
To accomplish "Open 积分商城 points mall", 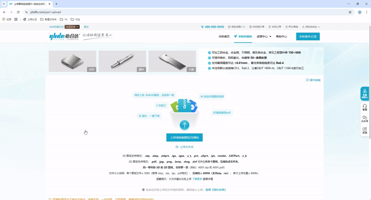I will click(x=291, y=27).
